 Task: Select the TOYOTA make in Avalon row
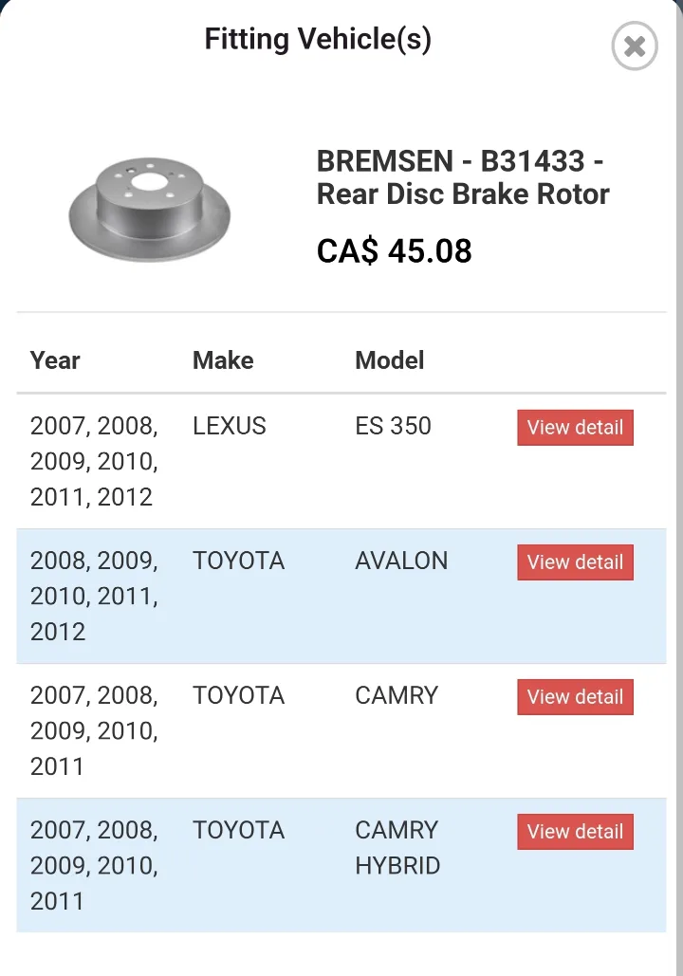pyautogui.click(x=238, y=561)
